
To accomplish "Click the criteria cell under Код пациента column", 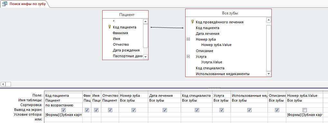I will pyautogui.click(x=63, y=115).
